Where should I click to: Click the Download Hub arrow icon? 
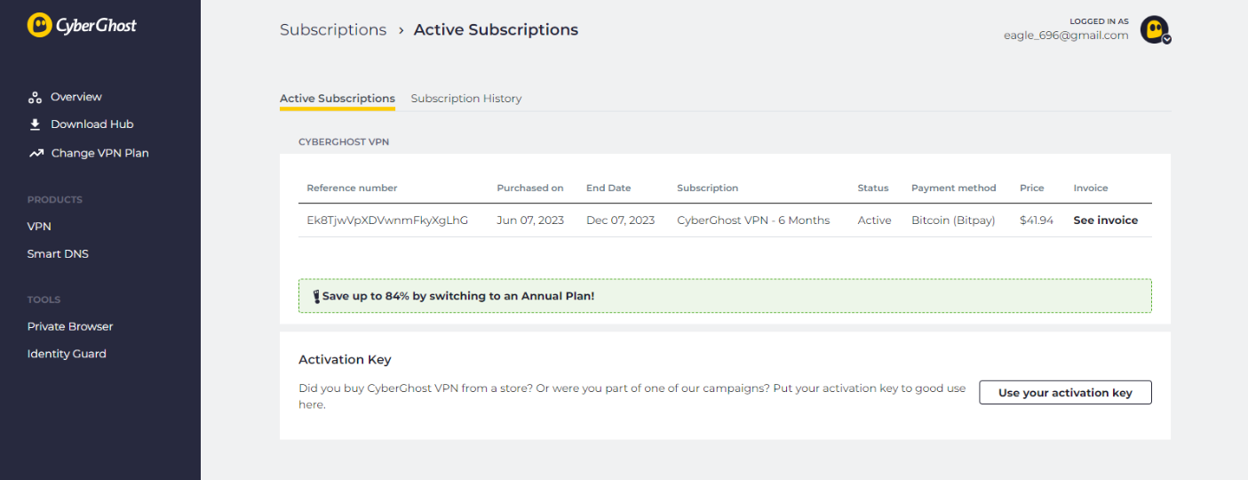[x=36, y=124]
